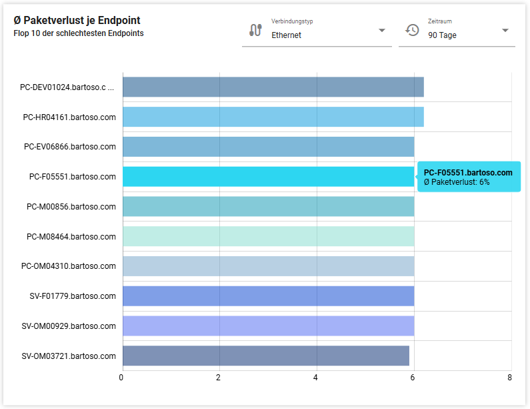The height and width of the screenshot is (409, 530).
Task: Click the SV-OM00929.bartoso.com bar
Action: pos(268,326)
